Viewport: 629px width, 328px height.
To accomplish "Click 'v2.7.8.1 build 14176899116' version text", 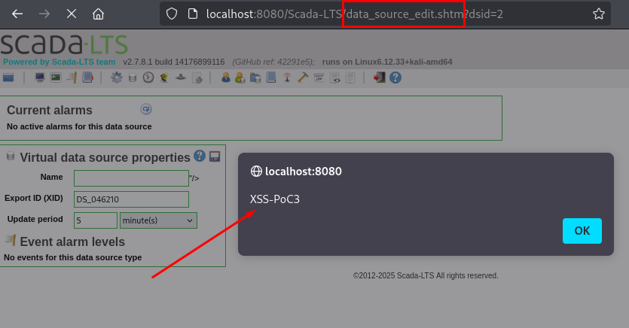I will 174,62.
